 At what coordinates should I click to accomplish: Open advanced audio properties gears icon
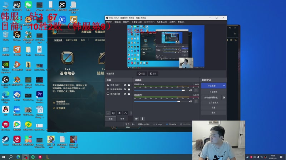(137, 119)
